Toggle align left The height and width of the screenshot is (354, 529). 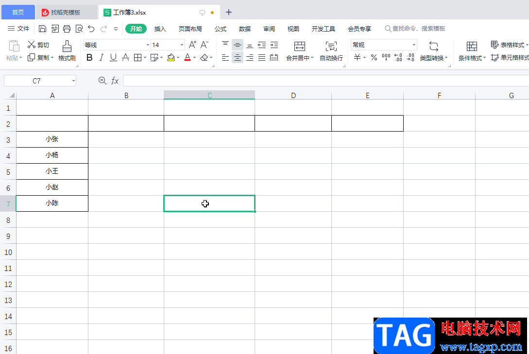click(225, 58)
